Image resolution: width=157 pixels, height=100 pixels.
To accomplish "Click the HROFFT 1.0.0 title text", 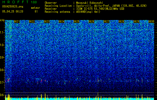I will tap(20, 2).
